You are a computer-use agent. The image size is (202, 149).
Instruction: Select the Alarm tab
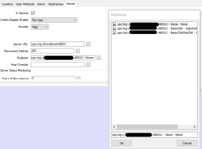coord(41,4)
